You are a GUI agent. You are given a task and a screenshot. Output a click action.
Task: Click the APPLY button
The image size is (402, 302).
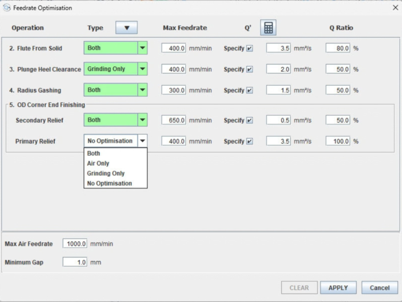pos(338,288)
